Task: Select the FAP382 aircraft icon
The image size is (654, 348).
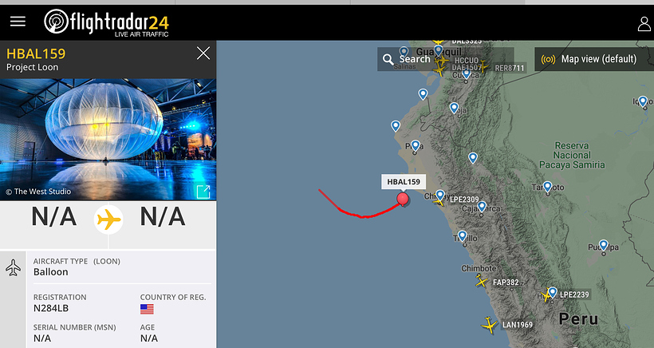Action: (x=481, y=282)
